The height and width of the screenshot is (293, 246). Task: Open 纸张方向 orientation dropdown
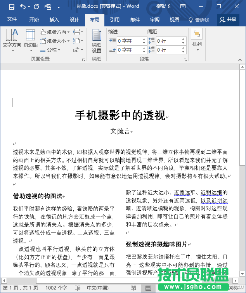pos(55,32)
